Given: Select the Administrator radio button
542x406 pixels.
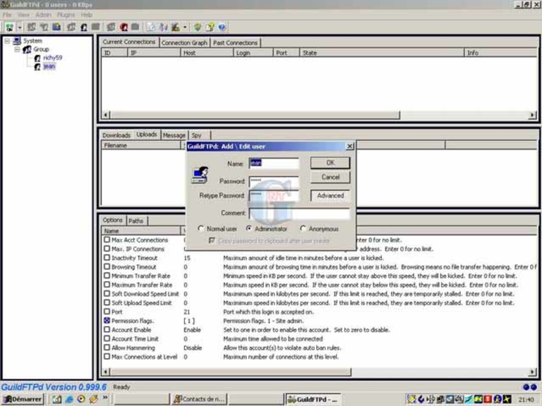Looking at the screenshot, I should 249,228.
